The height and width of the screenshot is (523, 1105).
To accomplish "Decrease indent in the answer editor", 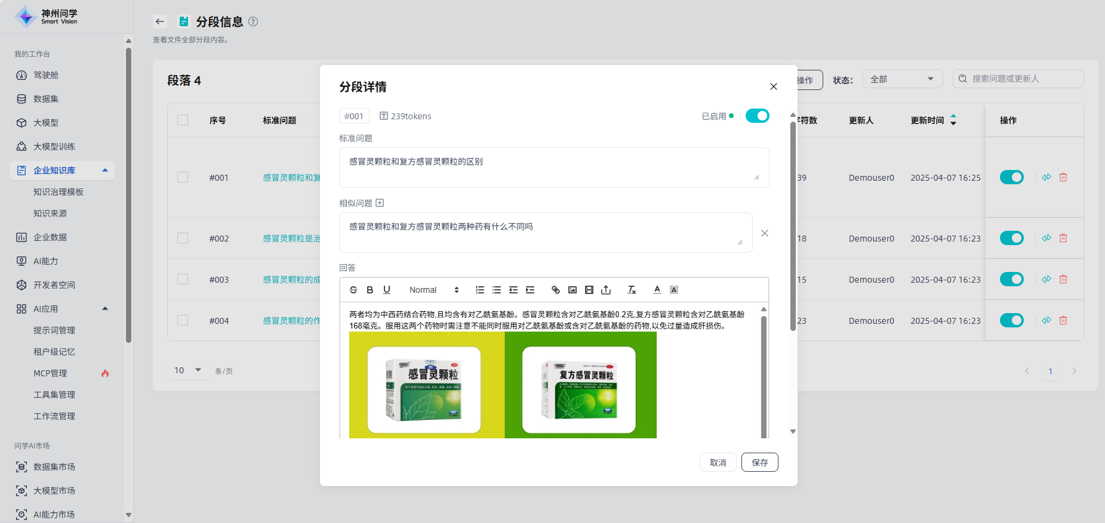I will coord(513,290).
